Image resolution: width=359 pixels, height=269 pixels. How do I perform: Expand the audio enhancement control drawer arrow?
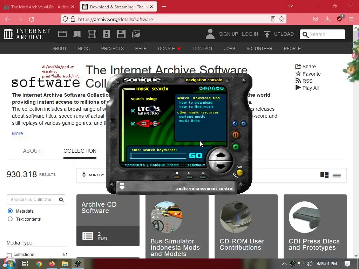pos(122,186)
